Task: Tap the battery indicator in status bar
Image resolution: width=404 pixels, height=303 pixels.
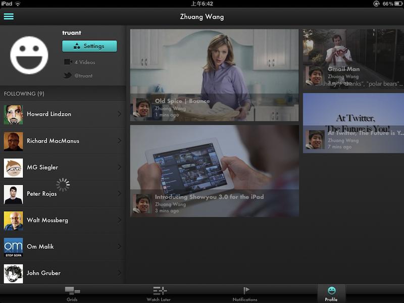Action: pos(398,4)
